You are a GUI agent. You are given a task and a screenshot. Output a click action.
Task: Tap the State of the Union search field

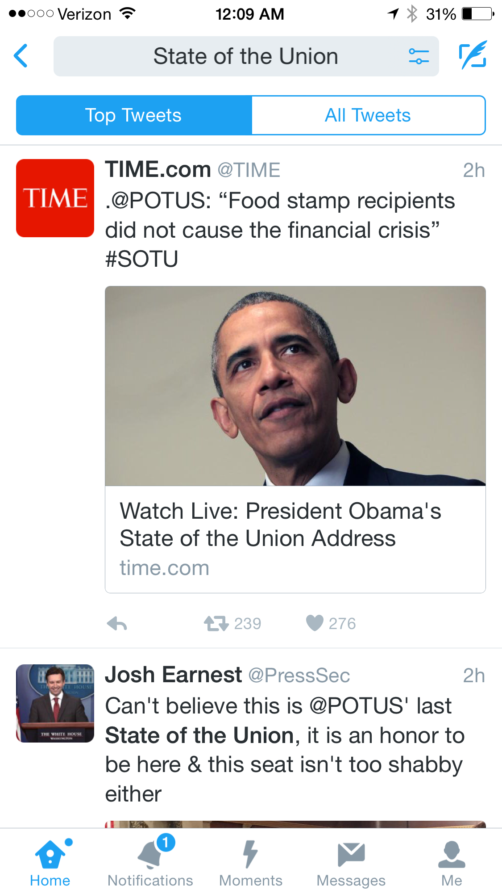tap(245, 56)
